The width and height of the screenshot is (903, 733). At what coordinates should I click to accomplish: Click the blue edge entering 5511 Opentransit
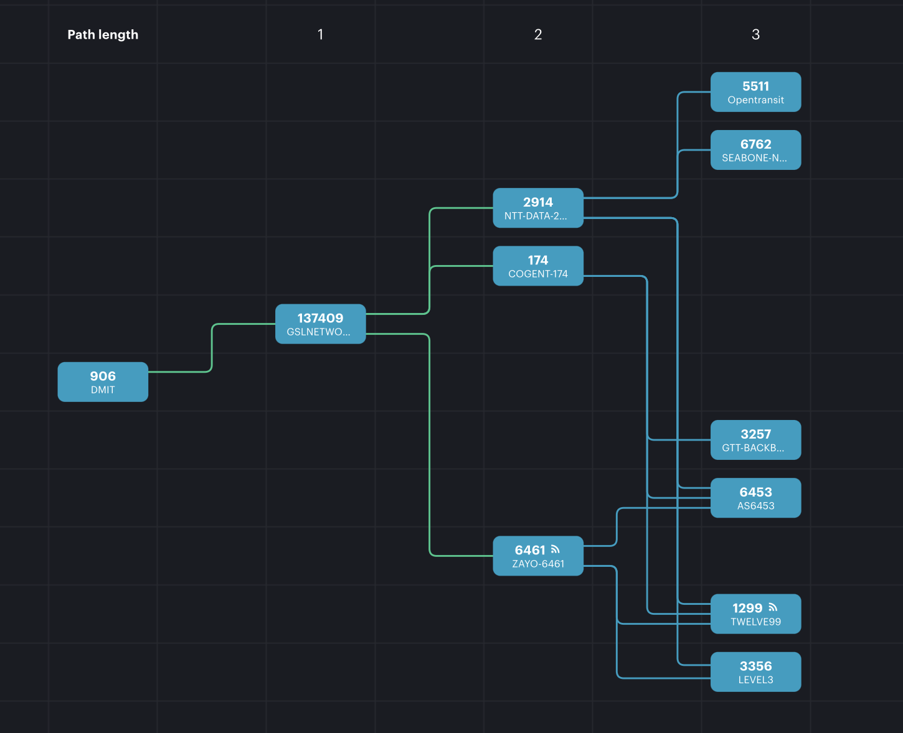click(694, 92)
